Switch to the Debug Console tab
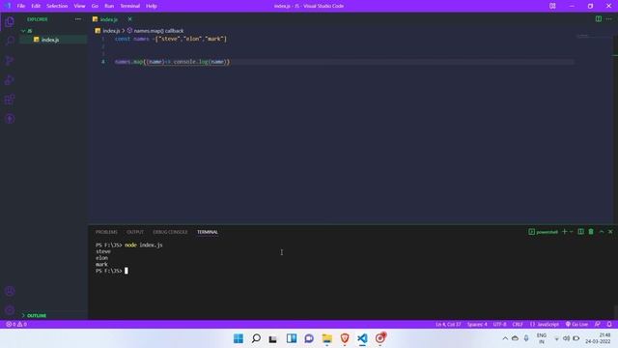This screenshot has height=348, width=618. point(170,232)
